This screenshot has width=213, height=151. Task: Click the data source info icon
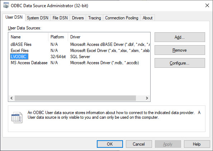(x=17, y=118)
